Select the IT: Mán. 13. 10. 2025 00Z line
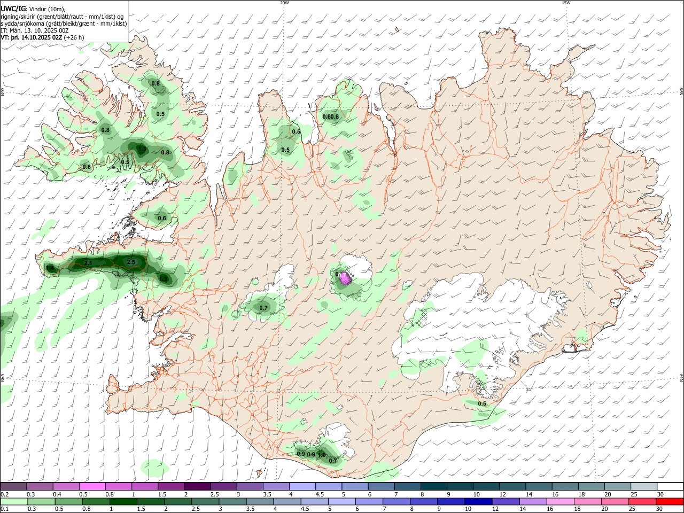The width and height of the screenshot is (684, 513). click(34, 30)
